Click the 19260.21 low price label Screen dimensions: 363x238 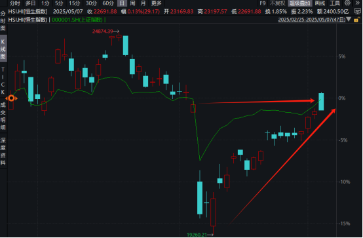click(x=197, y=235)
